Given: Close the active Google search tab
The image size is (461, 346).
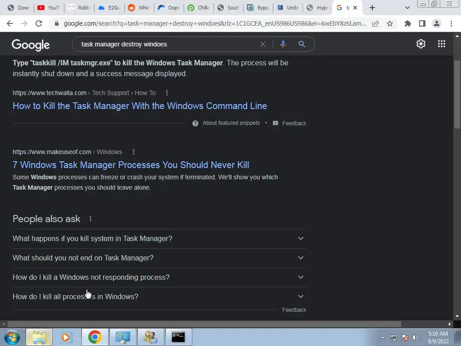Looking at the screenshot, I should coord(355,8).
